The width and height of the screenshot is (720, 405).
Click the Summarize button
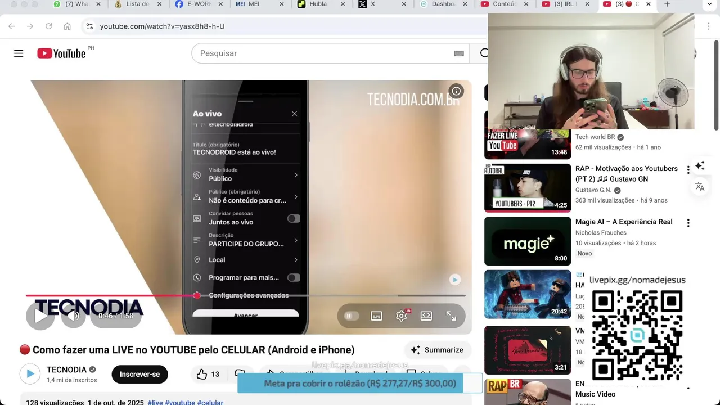point(438,350)
